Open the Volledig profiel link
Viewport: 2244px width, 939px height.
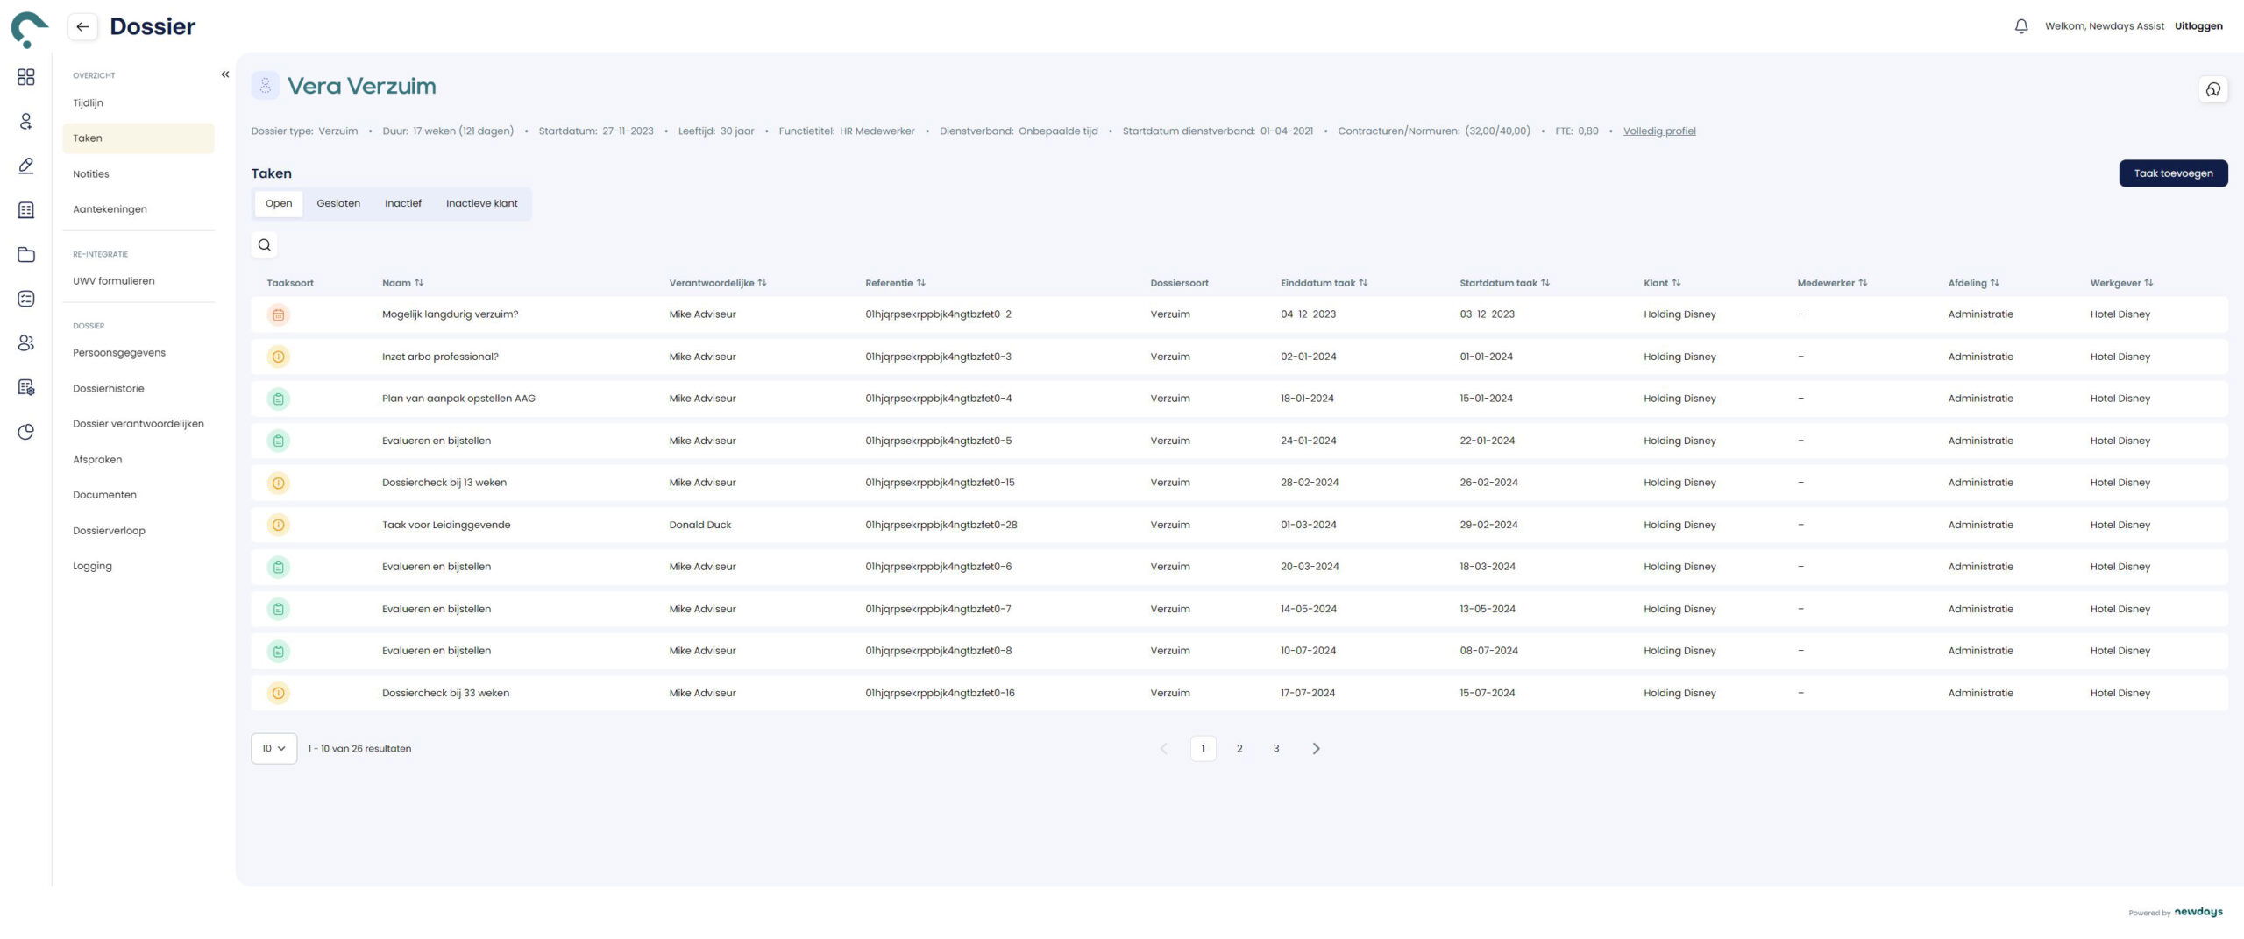tap(1658, 131)
